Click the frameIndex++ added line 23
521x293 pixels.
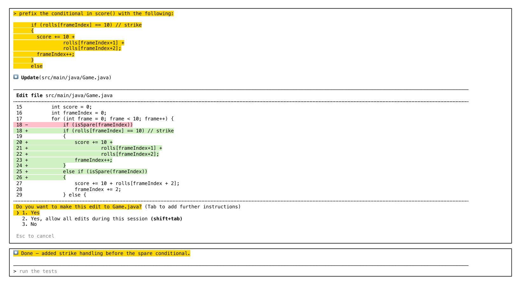[93, 160]
